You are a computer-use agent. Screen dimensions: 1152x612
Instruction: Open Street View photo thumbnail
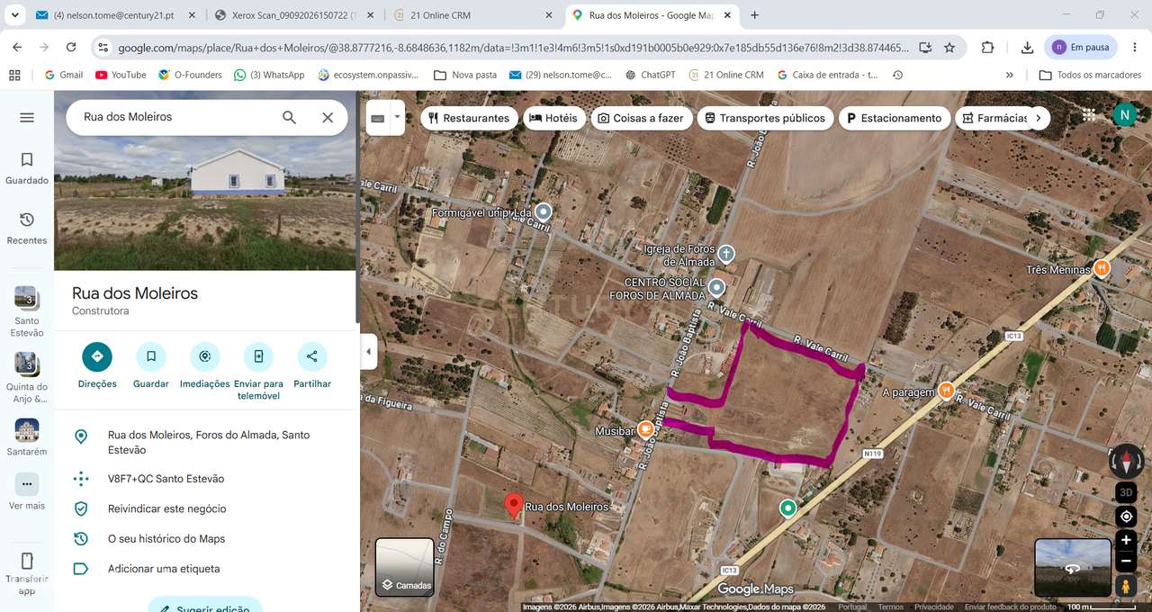tap(1073, 568)
